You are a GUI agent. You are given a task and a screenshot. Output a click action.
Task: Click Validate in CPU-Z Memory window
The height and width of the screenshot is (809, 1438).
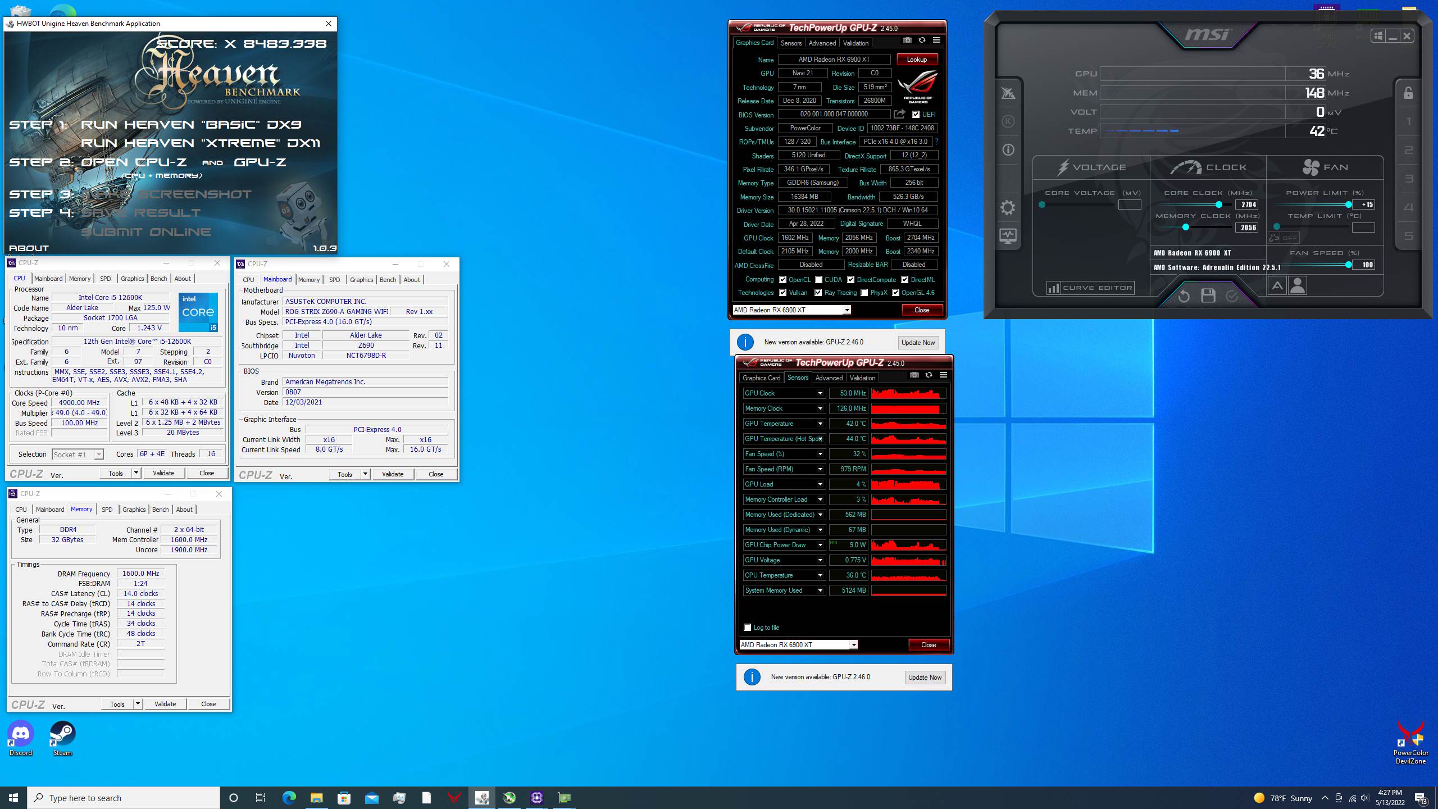pyautogui.click(x=165, y=704)
